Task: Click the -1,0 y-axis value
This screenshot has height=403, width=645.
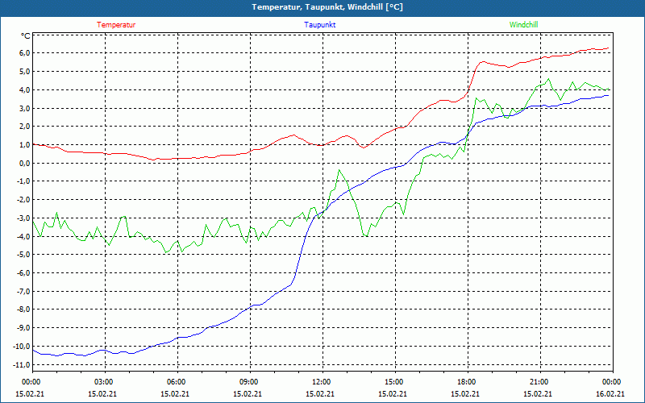Action: point(23,181)
